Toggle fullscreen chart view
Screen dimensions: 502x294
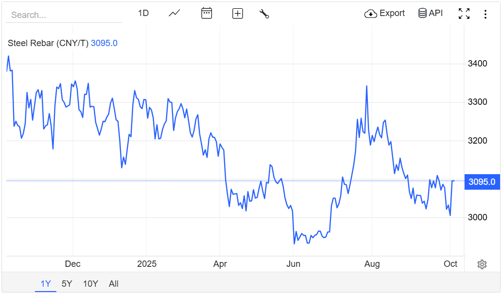click(x=464, y=14)
